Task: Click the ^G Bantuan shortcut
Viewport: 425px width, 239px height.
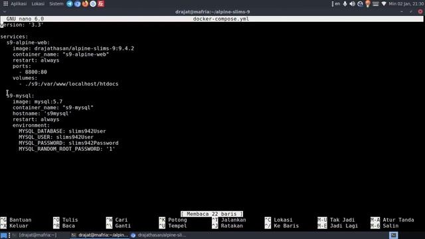Action: pos(16,220)
